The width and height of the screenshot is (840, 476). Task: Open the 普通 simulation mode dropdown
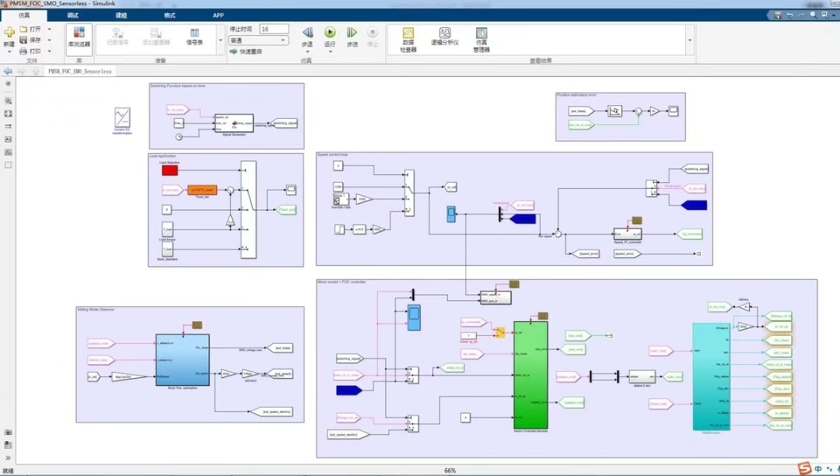tap(259, 40)
